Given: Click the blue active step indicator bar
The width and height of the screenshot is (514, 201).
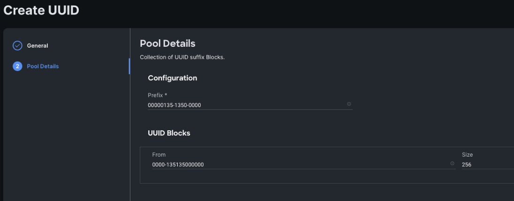Looking at the screenshot, I should [129, 66].
